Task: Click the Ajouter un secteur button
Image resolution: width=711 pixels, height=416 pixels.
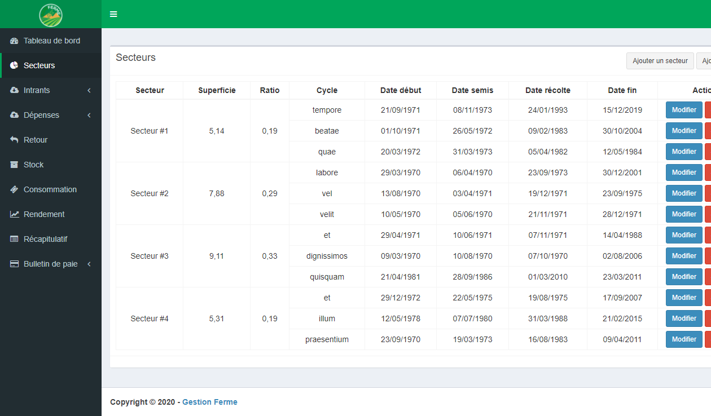Action: coord(660,61)
